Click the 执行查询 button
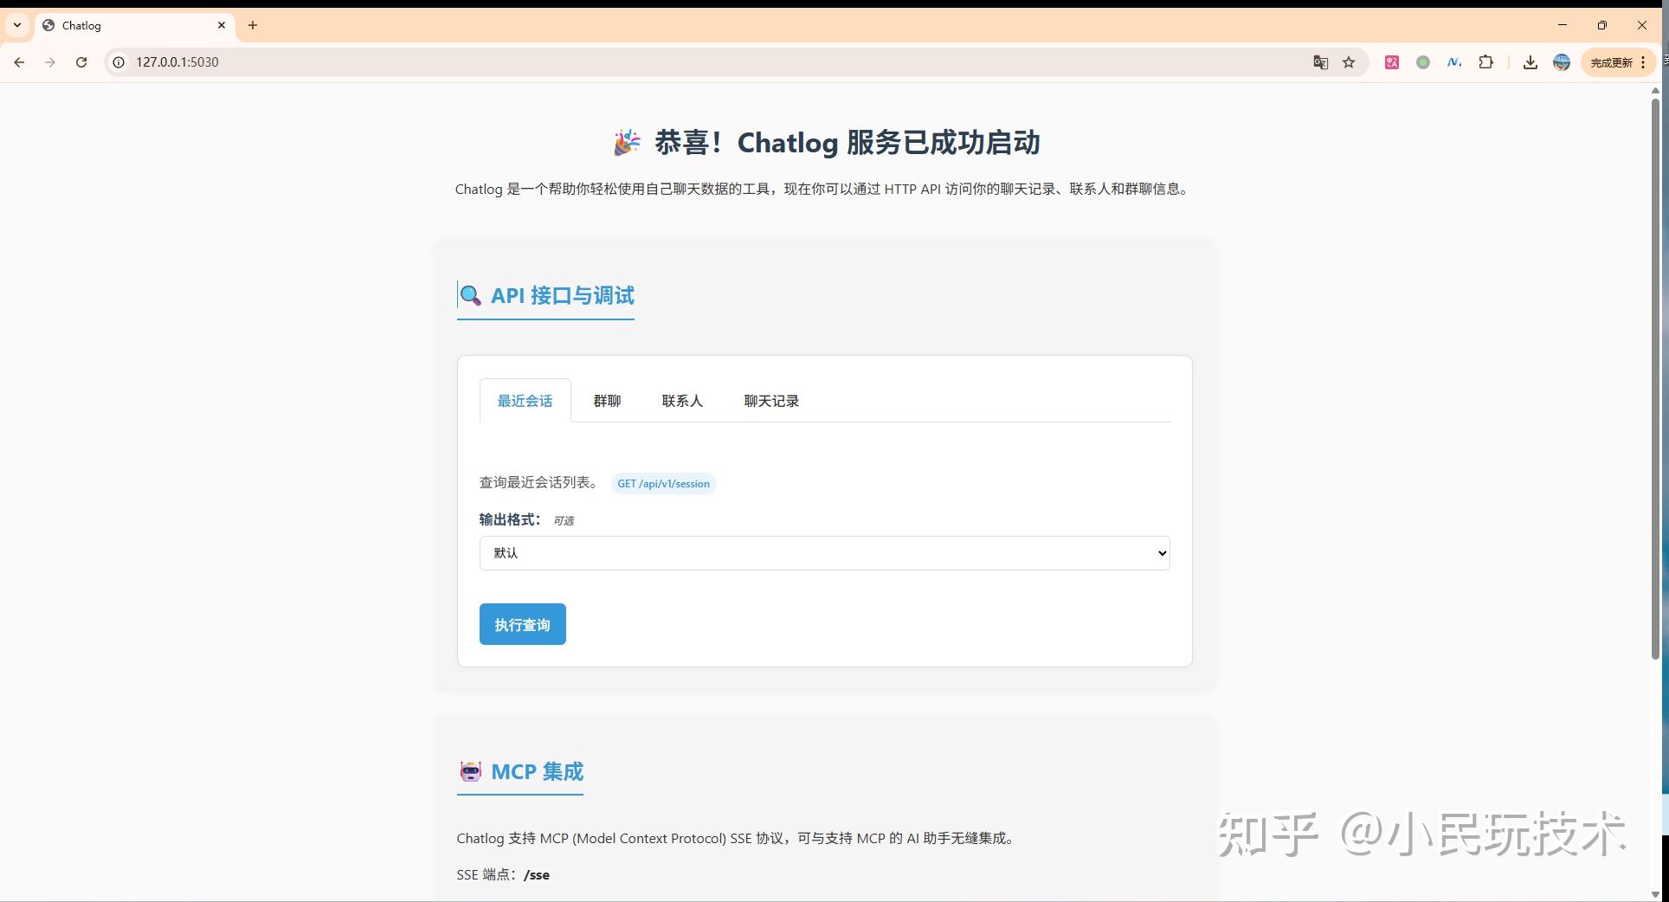 click(x=522, y=624)
